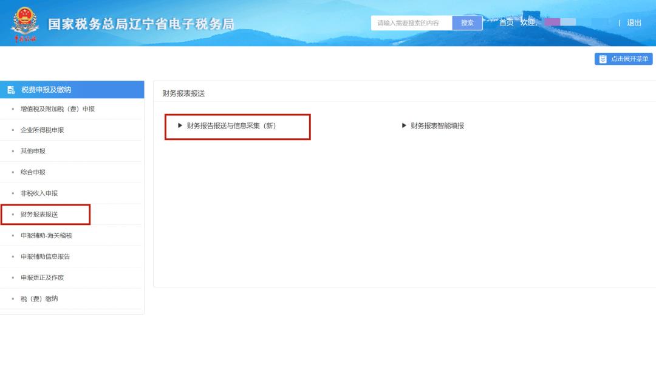Click the 国家税务总局辽宁省电子税务局 site title
Viewport: 656px width, 365px height.
point(141,24)
